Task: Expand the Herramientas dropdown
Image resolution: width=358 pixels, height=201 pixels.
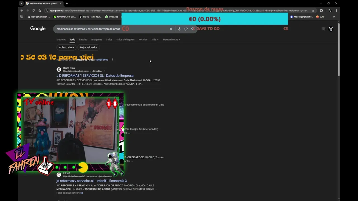Action: pyautogui.click(x=172, y=40)
